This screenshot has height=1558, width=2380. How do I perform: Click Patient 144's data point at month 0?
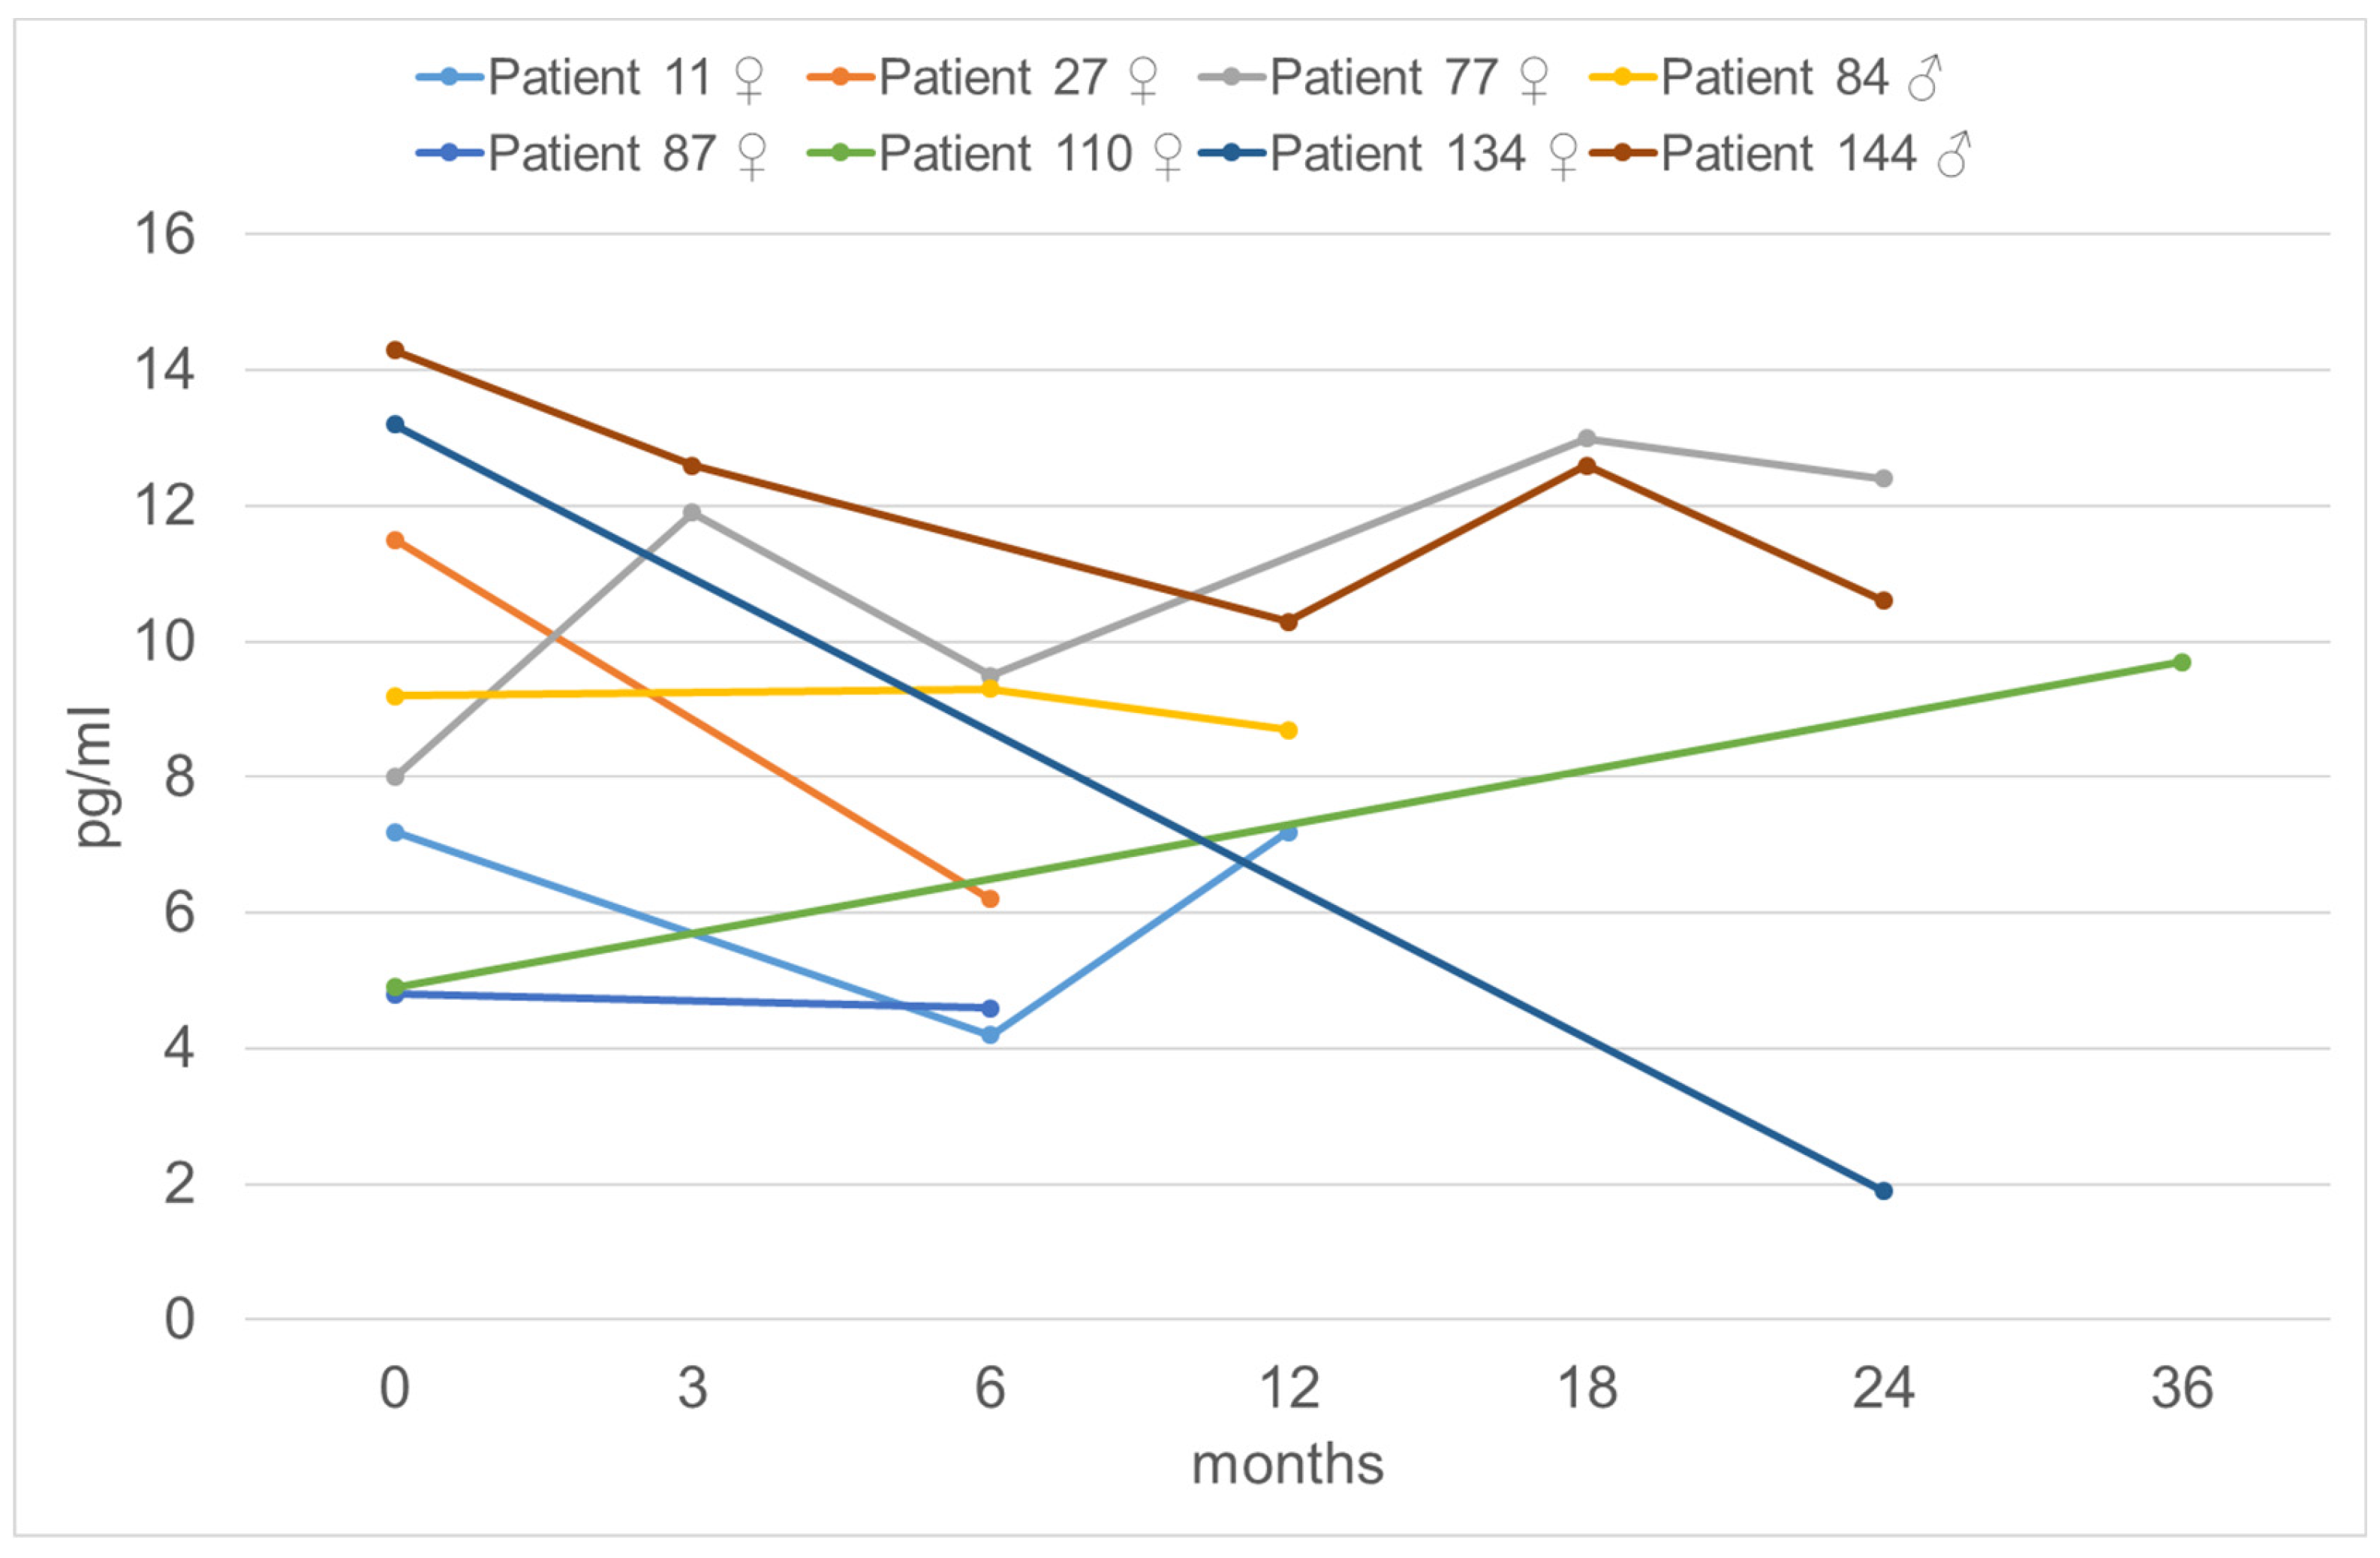(x=395, y=350)
